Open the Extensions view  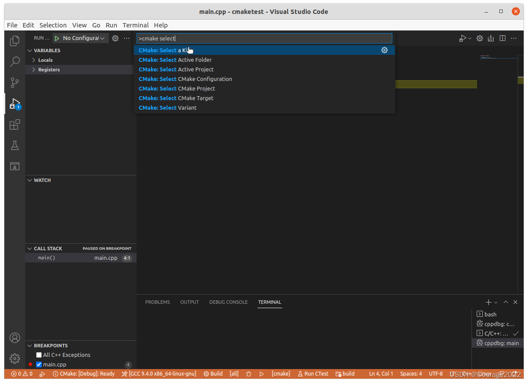15,125
